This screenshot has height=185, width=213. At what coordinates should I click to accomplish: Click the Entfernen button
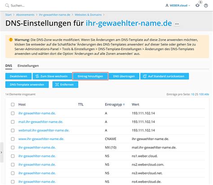65,84
